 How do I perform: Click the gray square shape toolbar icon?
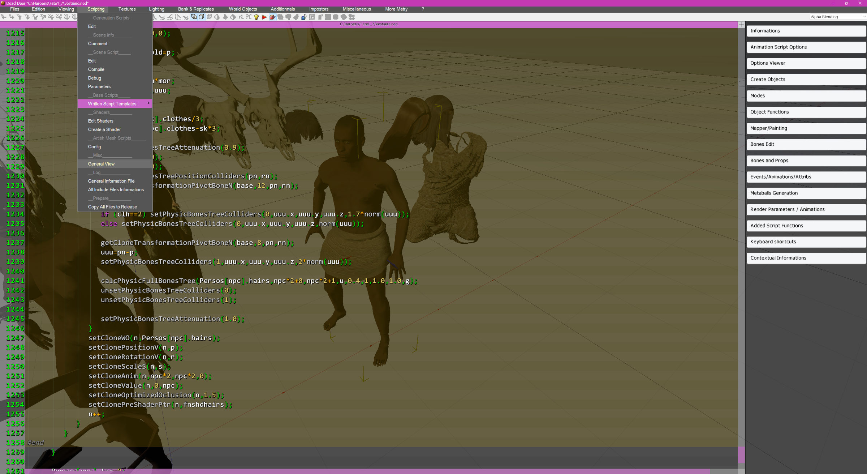click(x=328, y=17)
